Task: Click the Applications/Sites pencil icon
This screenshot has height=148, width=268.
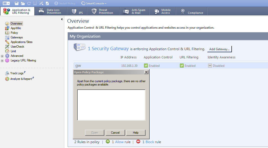Action: point(7,42)
